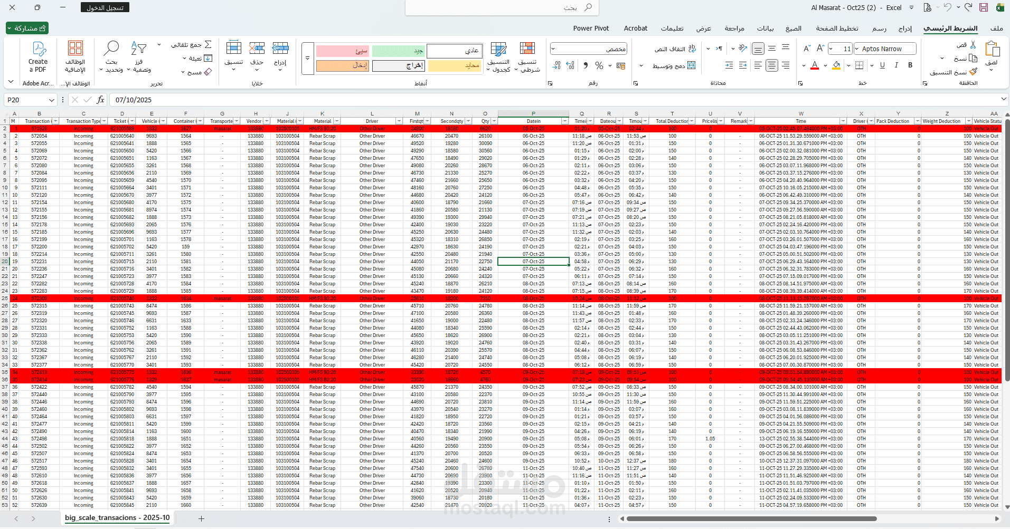
Task: Click the Format Painter brush icon
Action: [x=973, y=72]
